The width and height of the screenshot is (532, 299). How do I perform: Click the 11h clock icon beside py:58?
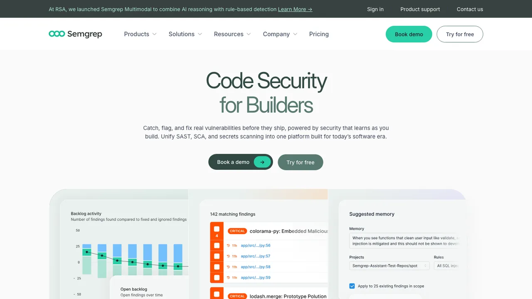(228, 267)
